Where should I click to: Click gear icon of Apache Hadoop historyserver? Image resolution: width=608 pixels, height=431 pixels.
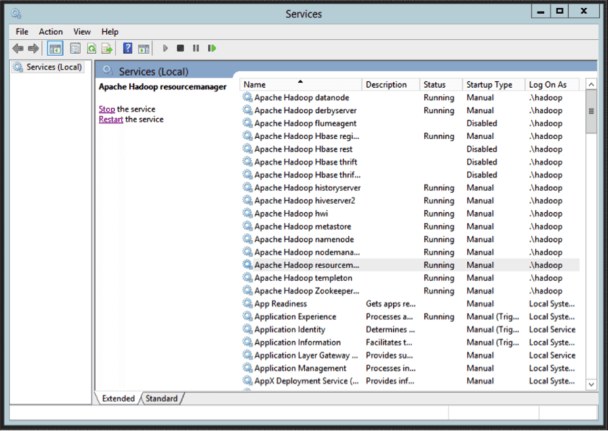[x=247, y=187]
